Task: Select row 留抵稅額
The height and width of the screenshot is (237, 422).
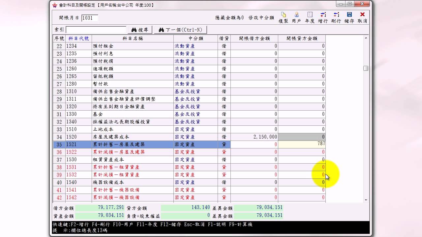Action: pos(189,76)
